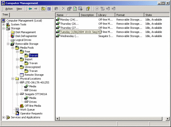Sort by the Format column header
Viewport: 171px width, 127px height.
click(x=130, y=15)
